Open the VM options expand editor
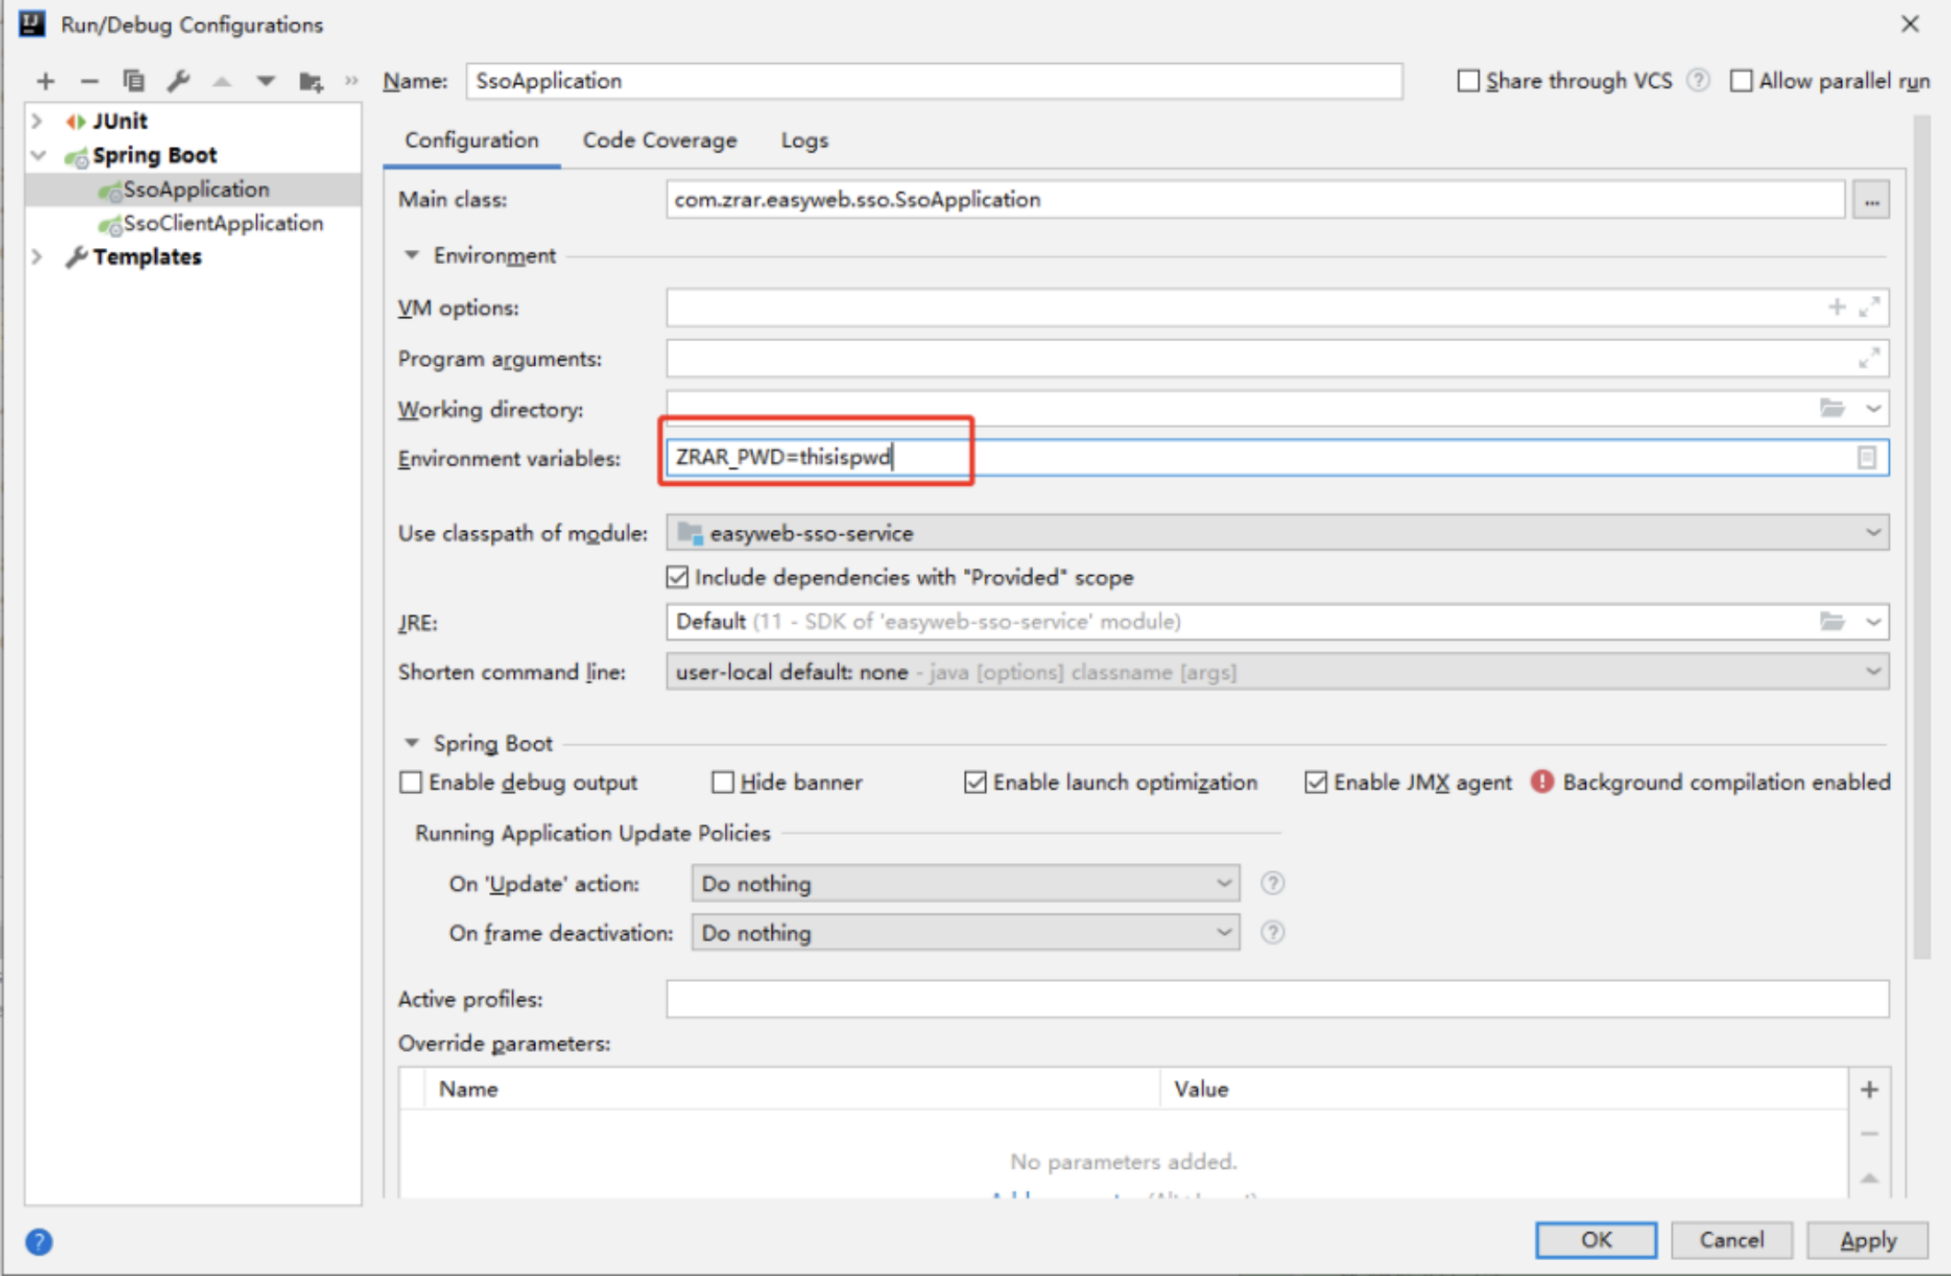Viewport: 1951px width, 1276px height. [x=1871, y=307]
